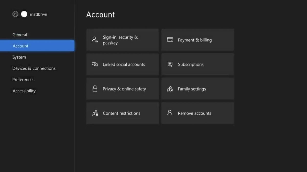Click the Privacy & online safety padlock icon
Viewport: 307px width, 172px height.
[x=95, y=89]
